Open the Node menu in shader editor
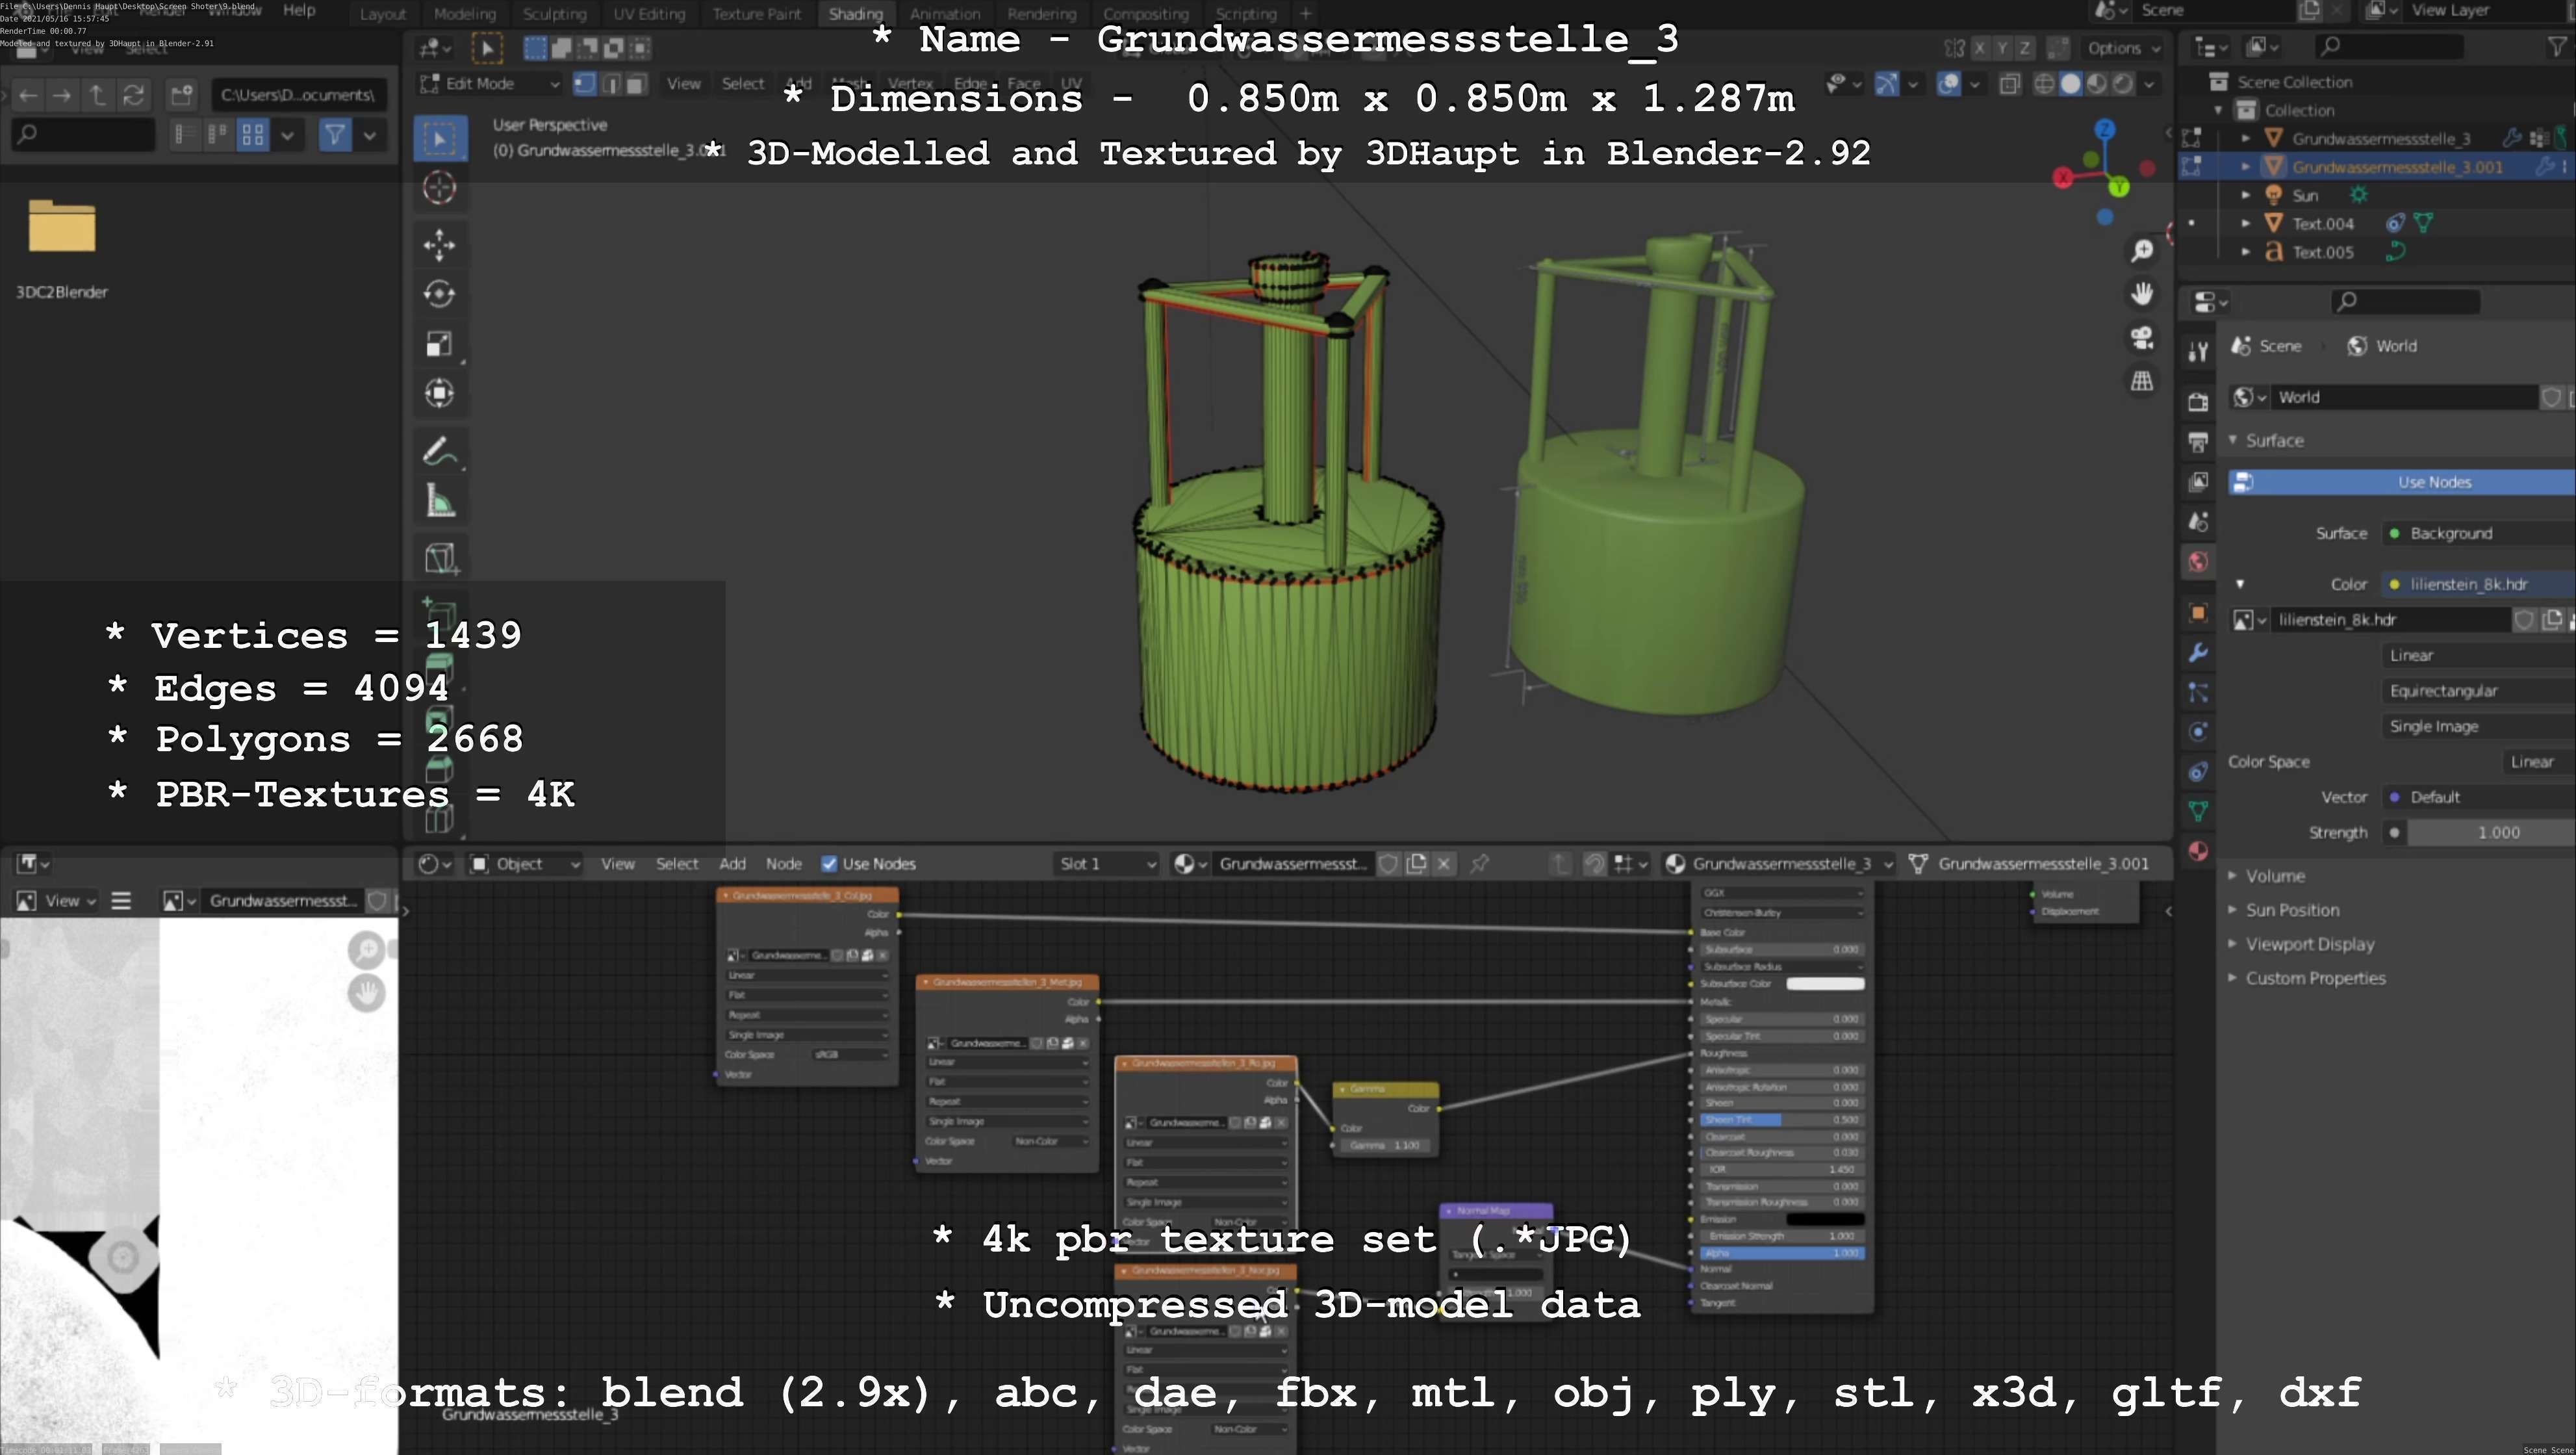This screenshot has width=2576, height=1455. [783, 864]
